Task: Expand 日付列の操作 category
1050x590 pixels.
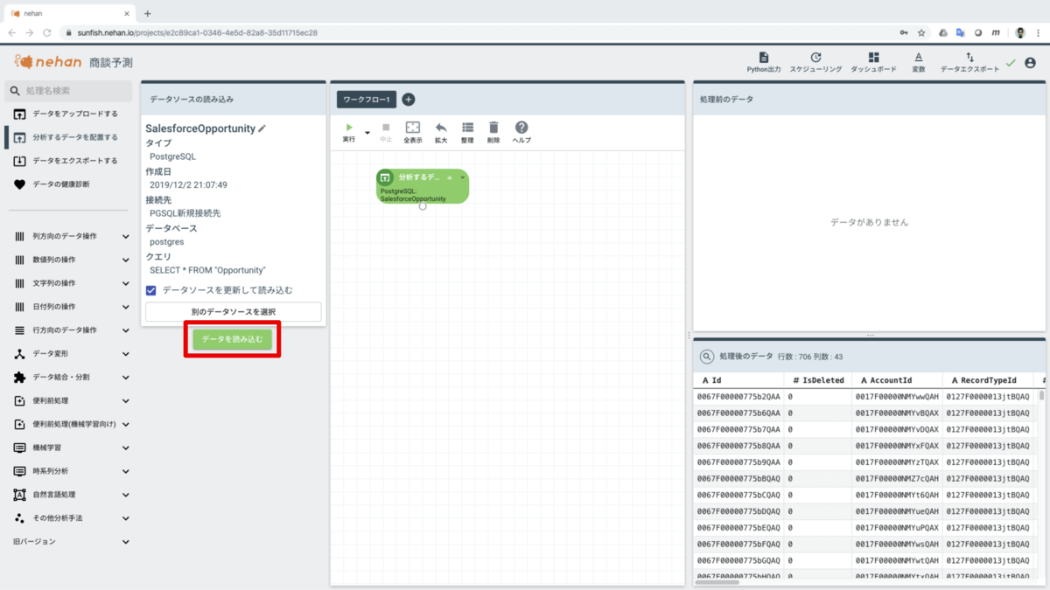Action: (72, 307)
